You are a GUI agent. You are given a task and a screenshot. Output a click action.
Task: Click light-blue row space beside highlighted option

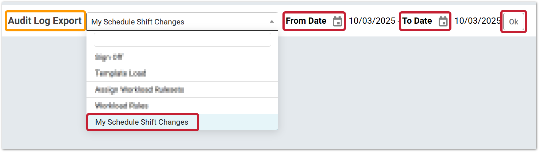pos(238,122)
